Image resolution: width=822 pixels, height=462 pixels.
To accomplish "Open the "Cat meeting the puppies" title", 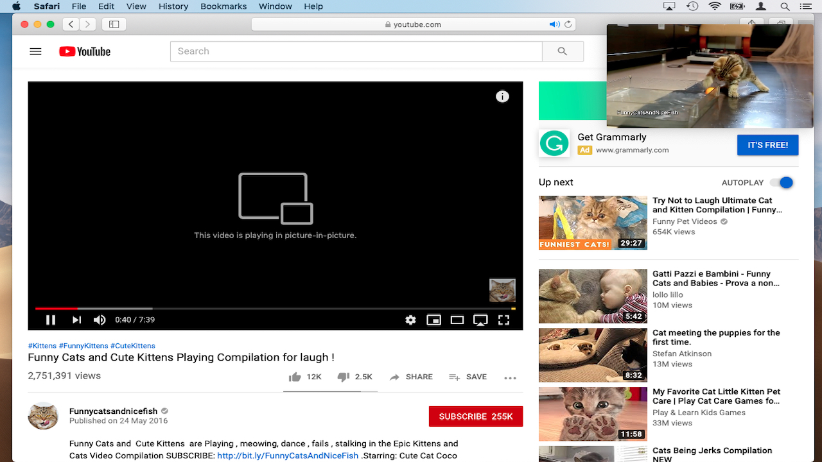I will (x=716, y=338).
